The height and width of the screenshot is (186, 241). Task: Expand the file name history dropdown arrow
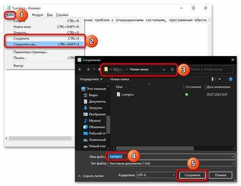233,156
